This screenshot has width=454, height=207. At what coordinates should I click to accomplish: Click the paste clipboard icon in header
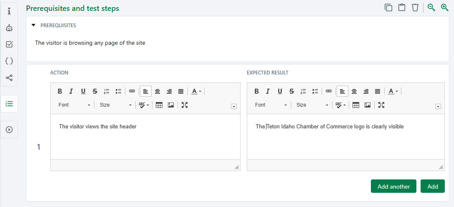[x=401, y=8]
